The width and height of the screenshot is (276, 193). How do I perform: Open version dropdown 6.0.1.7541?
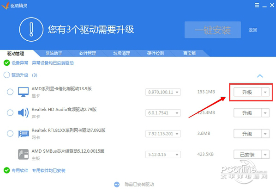[163, 113]
